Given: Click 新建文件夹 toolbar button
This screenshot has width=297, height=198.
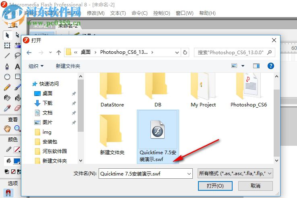Looking at the screenshot, I should 68,66.
